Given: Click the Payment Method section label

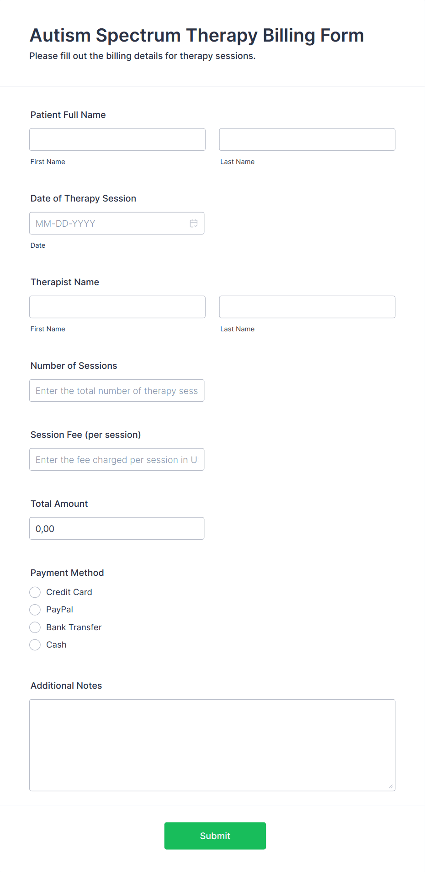Looking at the screenshot, I should pos(67,573).
